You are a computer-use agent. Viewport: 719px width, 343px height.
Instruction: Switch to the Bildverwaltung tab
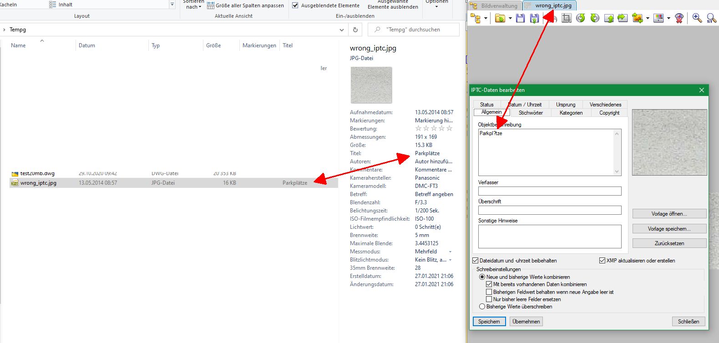pyautogui.click(x=495, y=6)
